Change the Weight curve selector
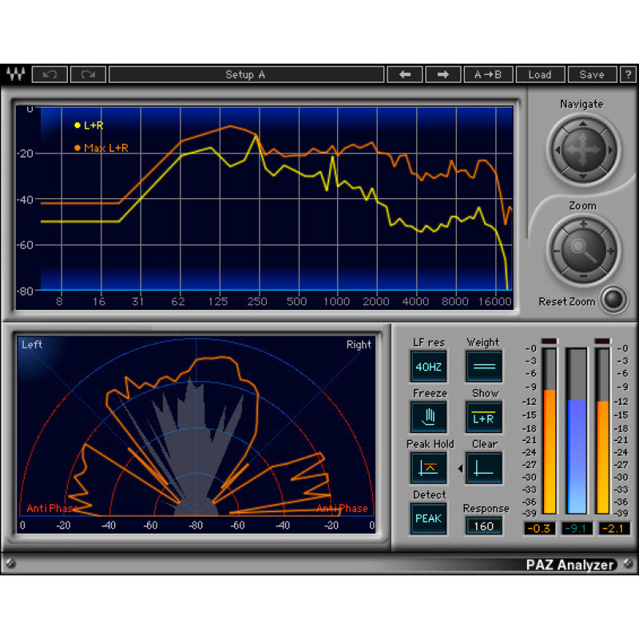This screenshot has width=639, height=639. [484, 366]
